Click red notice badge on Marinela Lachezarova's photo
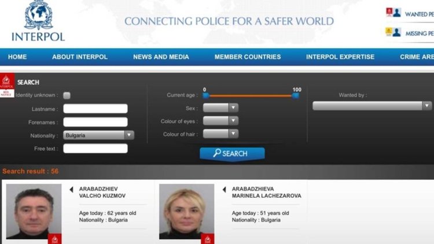 point(208,239)
